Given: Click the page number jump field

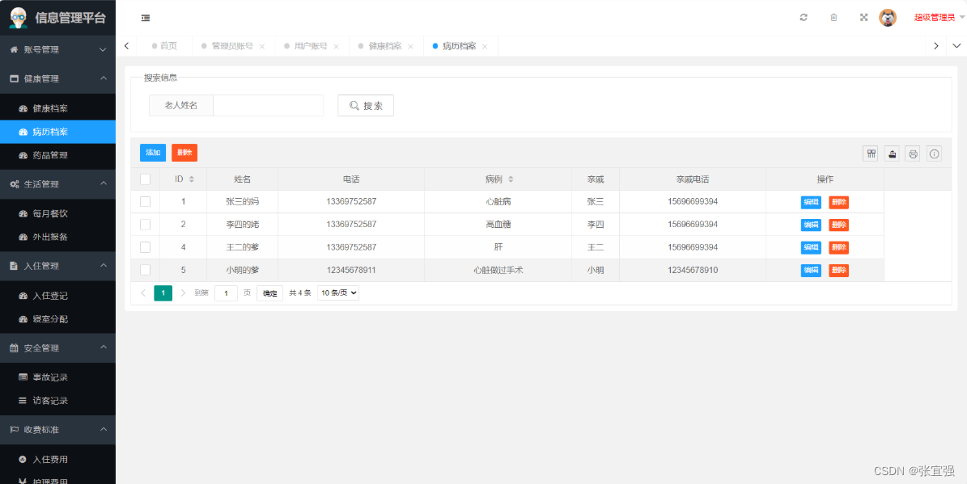Looking at the screenshot, I should tap(227, 293).
